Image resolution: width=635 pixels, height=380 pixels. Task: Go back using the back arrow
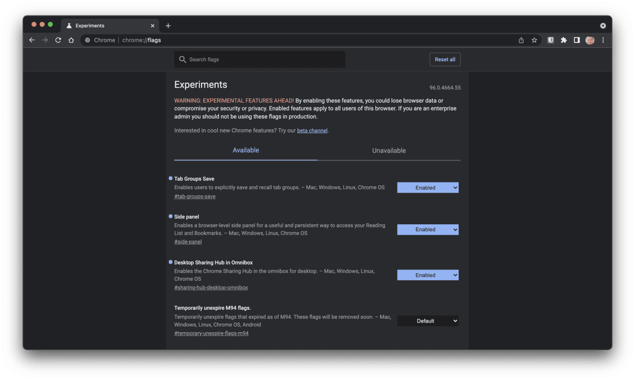(32, 40)
